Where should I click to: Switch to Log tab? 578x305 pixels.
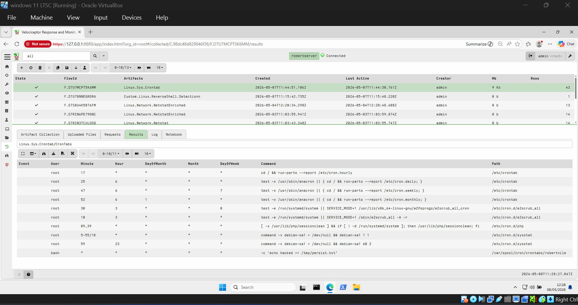[155, 135]
